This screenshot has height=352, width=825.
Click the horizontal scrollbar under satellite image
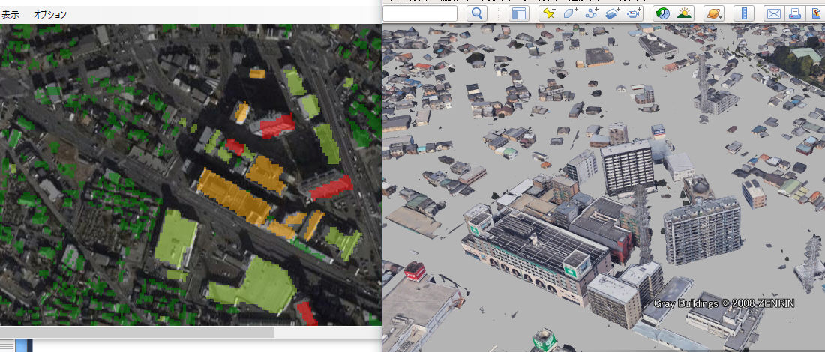click(135, 332)
